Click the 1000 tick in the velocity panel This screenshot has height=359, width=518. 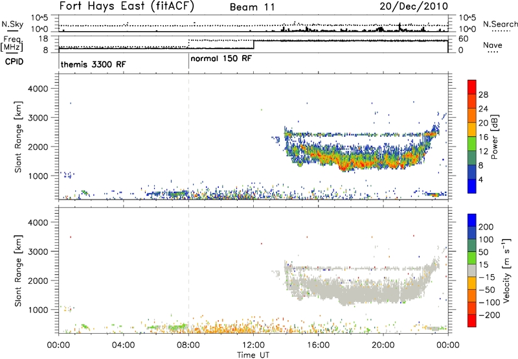point(38,310)
